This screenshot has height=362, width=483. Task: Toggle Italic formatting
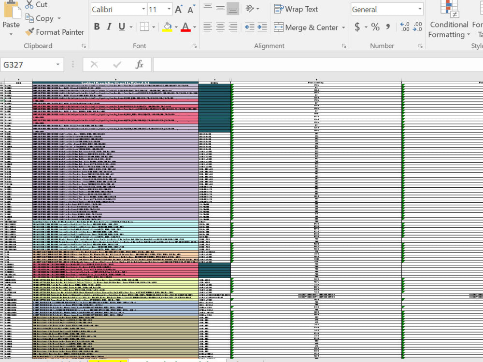[109, 27]
